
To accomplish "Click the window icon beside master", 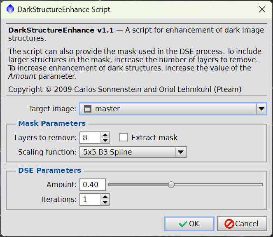I will tap(87, 109).
